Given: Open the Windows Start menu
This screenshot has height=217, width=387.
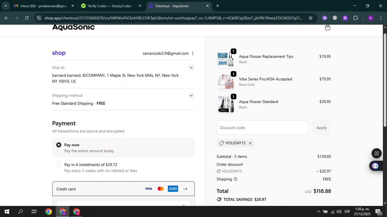Looking at the screenshot, I should point(7,212).
